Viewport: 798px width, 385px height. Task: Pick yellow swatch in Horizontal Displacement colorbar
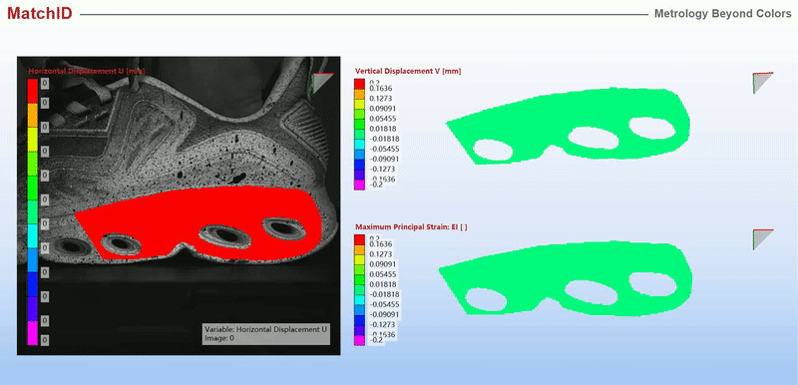pyautogui.click(x=33, y=140)
